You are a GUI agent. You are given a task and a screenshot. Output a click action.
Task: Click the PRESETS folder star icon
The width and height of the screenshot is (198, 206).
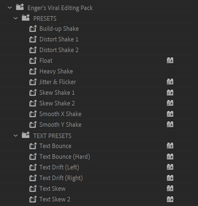coord(26,18)
